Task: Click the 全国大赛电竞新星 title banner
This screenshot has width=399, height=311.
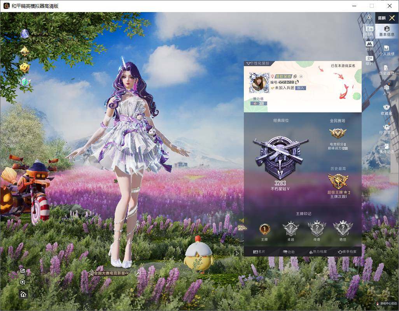Action: (x=109, y=273)
